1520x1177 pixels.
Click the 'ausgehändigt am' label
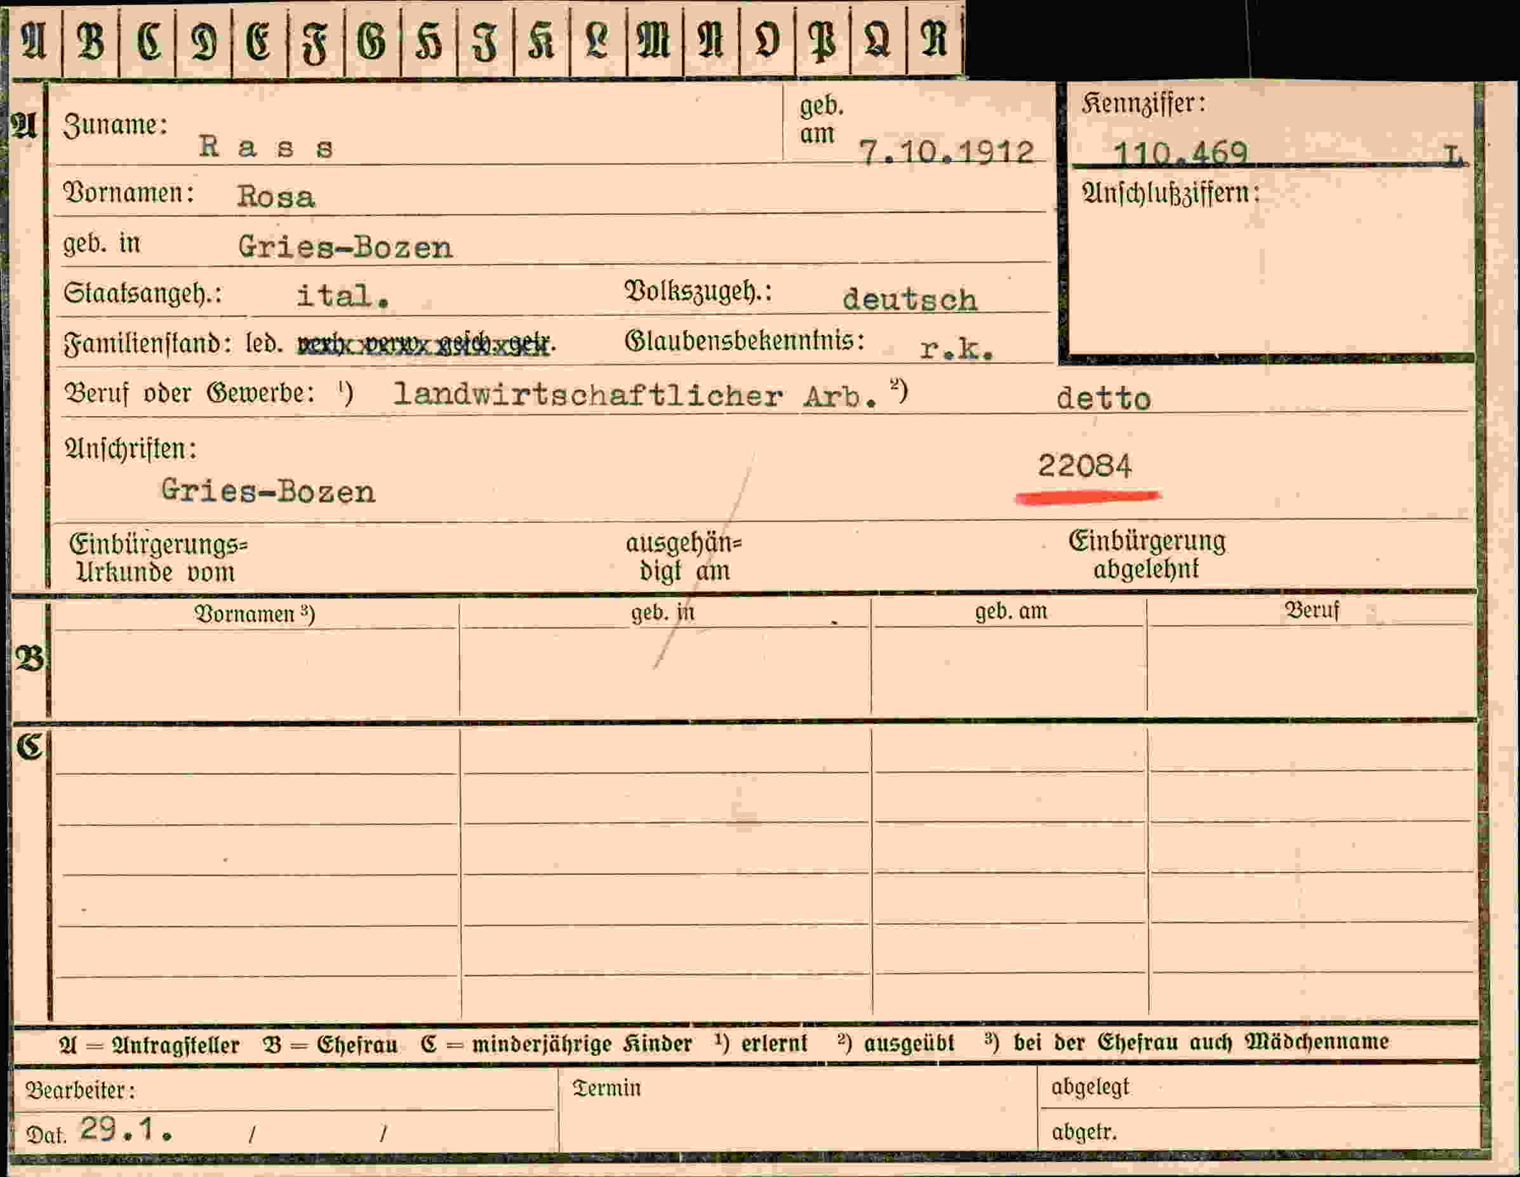click(683, 556)
